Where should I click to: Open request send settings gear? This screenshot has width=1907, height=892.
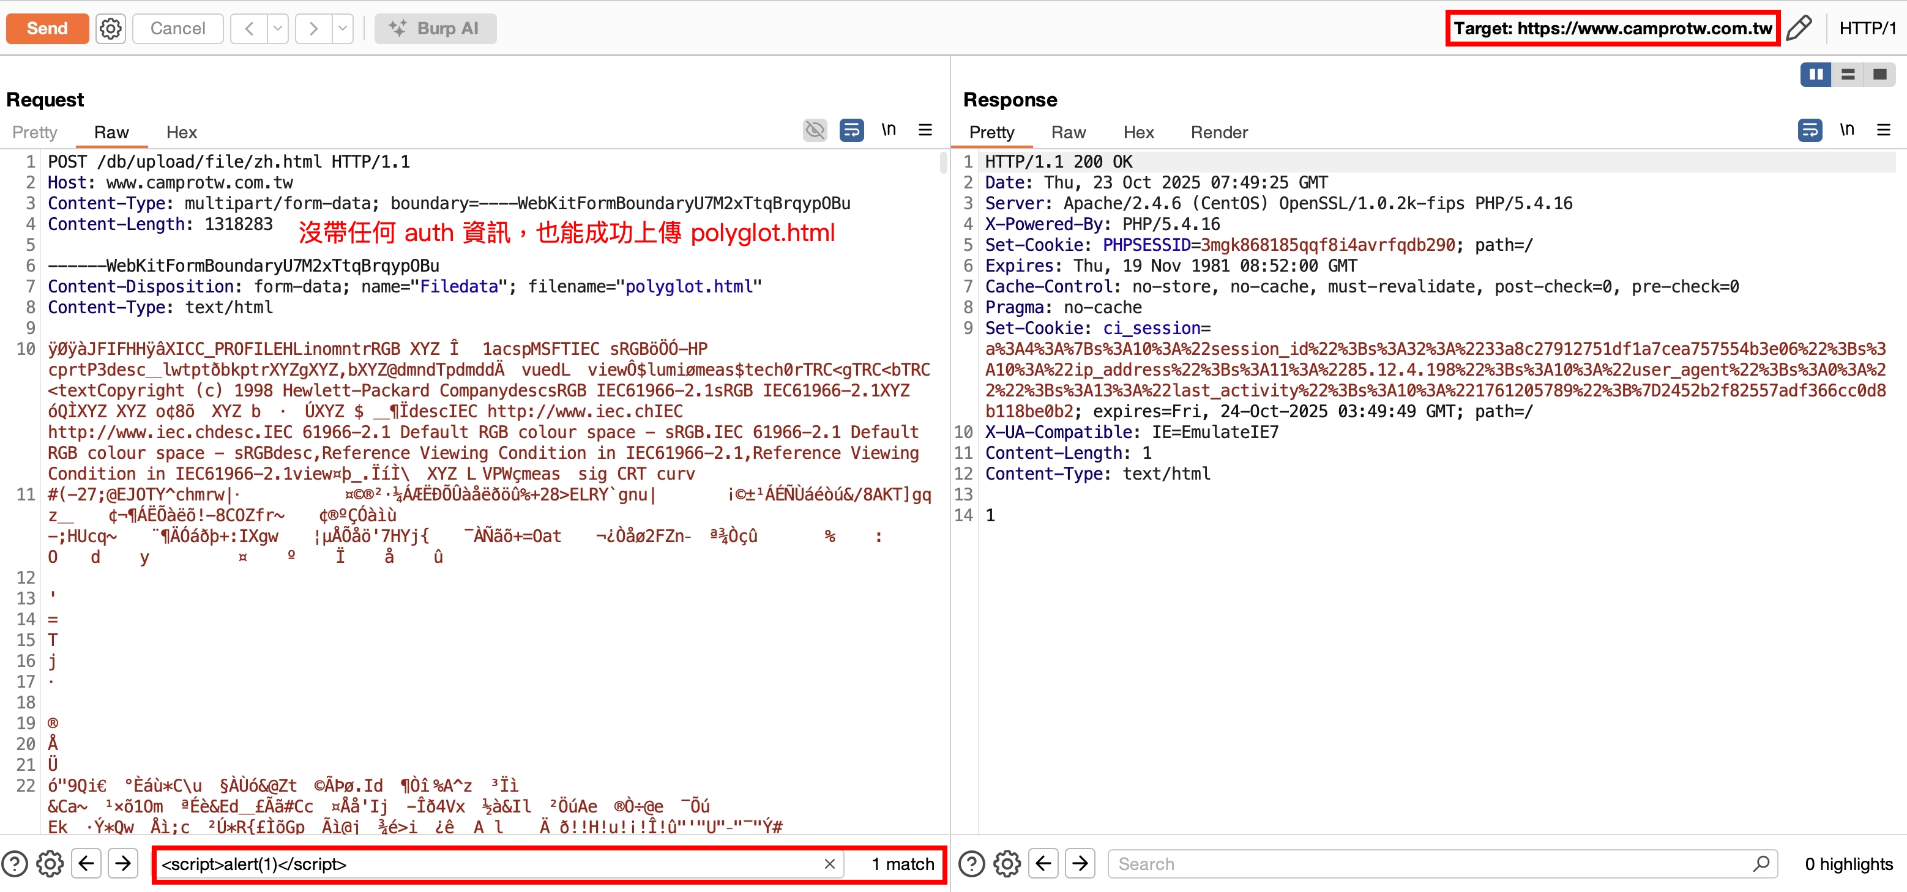click(x=111, y=28)
